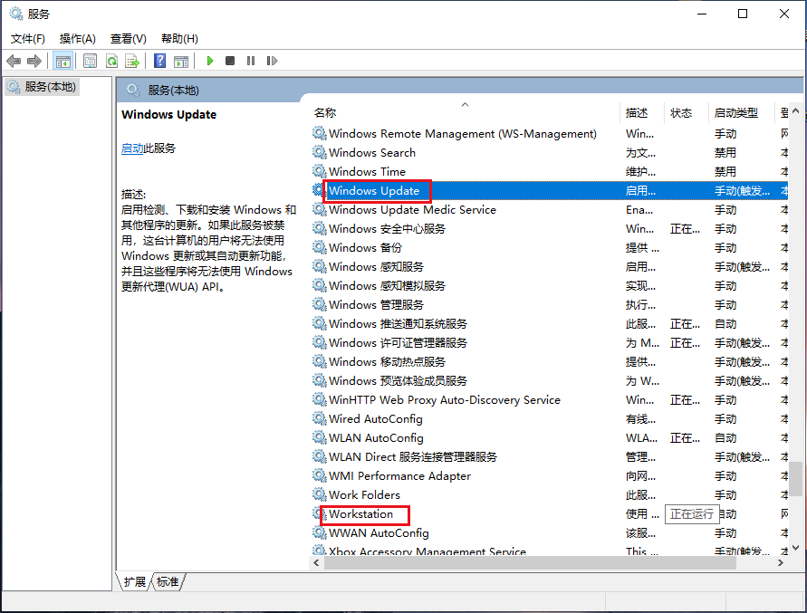Select the Windows 备份 service
Image resolution: width=807 pixels, height=613 pixels.
549,248
